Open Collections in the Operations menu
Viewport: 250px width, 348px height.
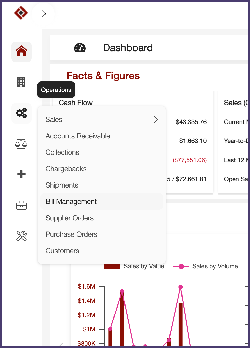click(62, 152)
